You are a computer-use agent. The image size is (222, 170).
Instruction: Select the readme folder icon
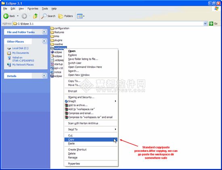[52, 44]
